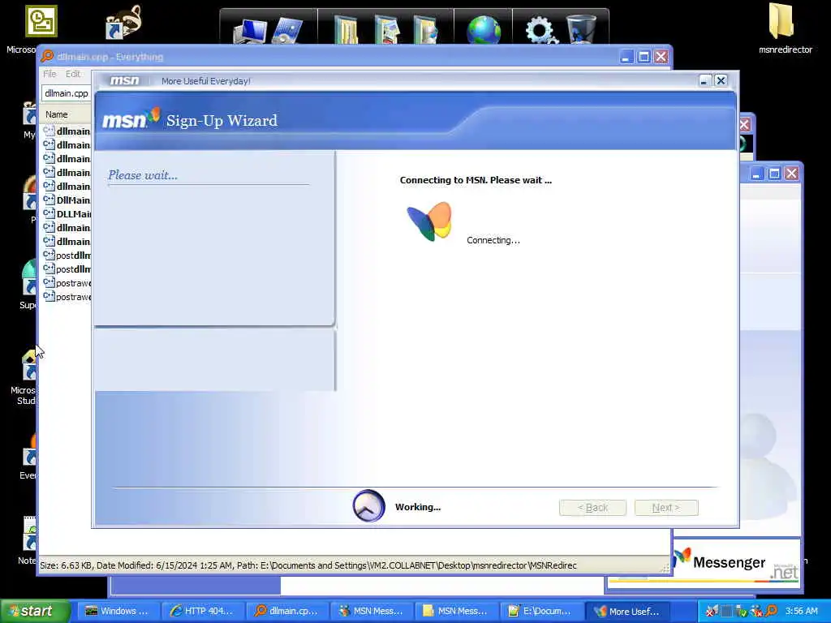
Task: Select the DllMain result row in Everything
Action: pos(67,200)
